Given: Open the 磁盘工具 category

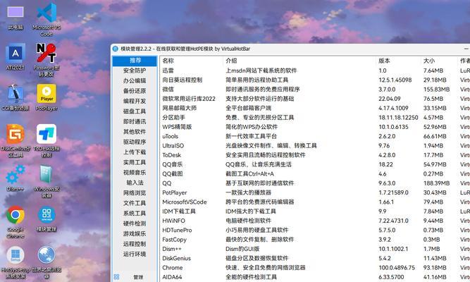Looking at the screenshot, I should pyautogui.click(x=135, y=111).
